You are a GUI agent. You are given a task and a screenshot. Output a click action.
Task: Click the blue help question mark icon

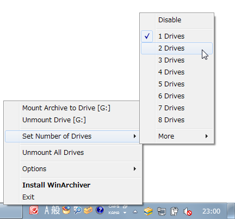coord(100,210)
